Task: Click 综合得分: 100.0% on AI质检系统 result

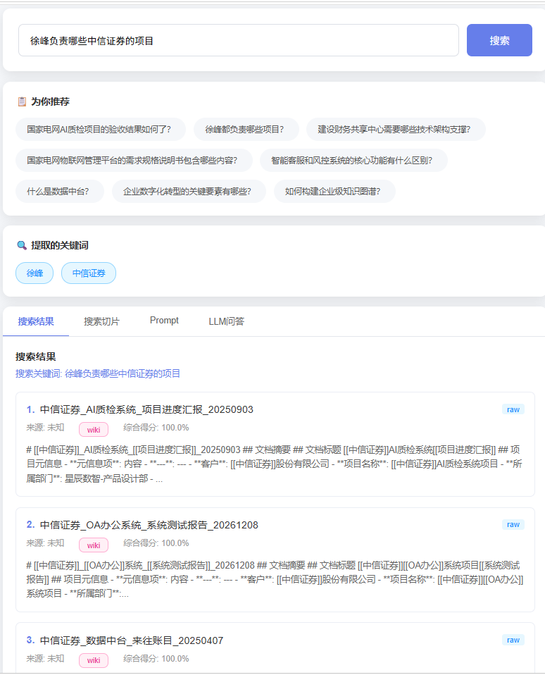Action: [156, 428]
